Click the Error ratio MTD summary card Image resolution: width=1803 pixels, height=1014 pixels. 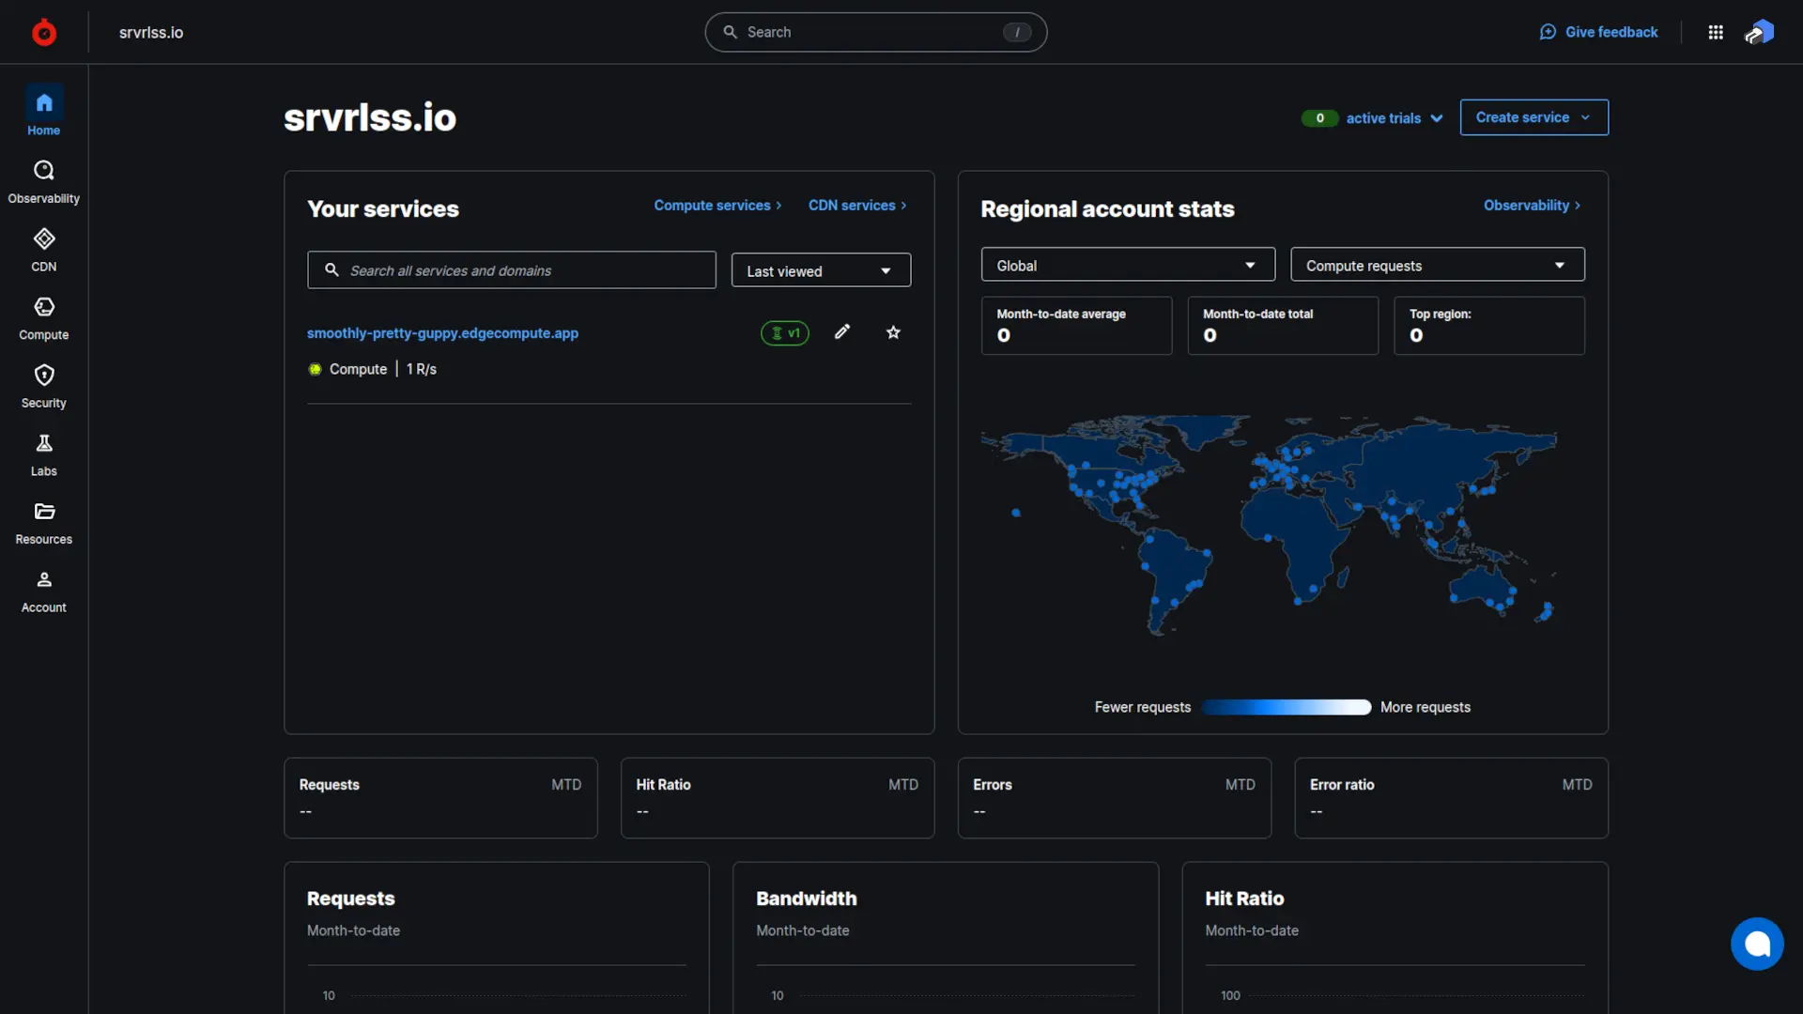coord(1451,798)
